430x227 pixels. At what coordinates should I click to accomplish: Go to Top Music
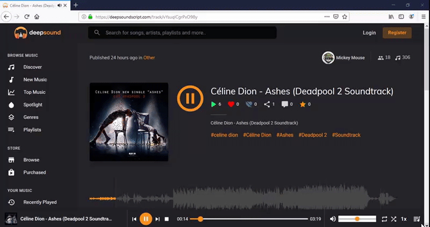(34, 92)
